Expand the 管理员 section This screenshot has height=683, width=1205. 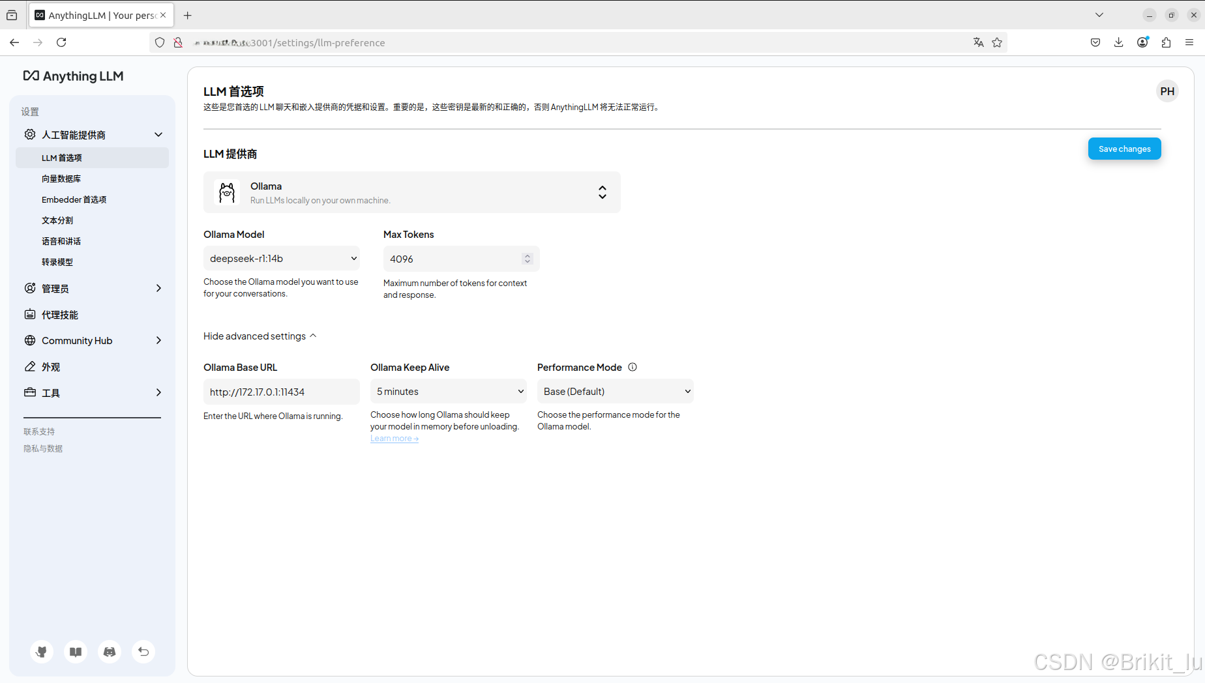tap(158, 288)
